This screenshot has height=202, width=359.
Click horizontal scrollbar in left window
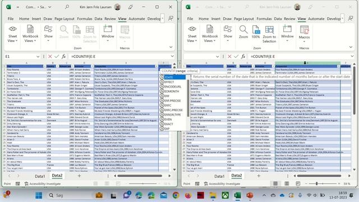[x=140, y=176]
